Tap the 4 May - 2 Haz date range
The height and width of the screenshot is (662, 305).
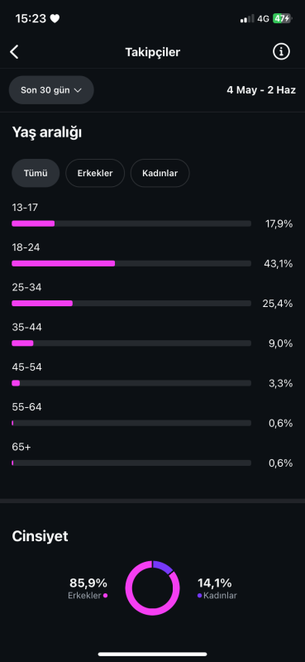coord(261,90)
